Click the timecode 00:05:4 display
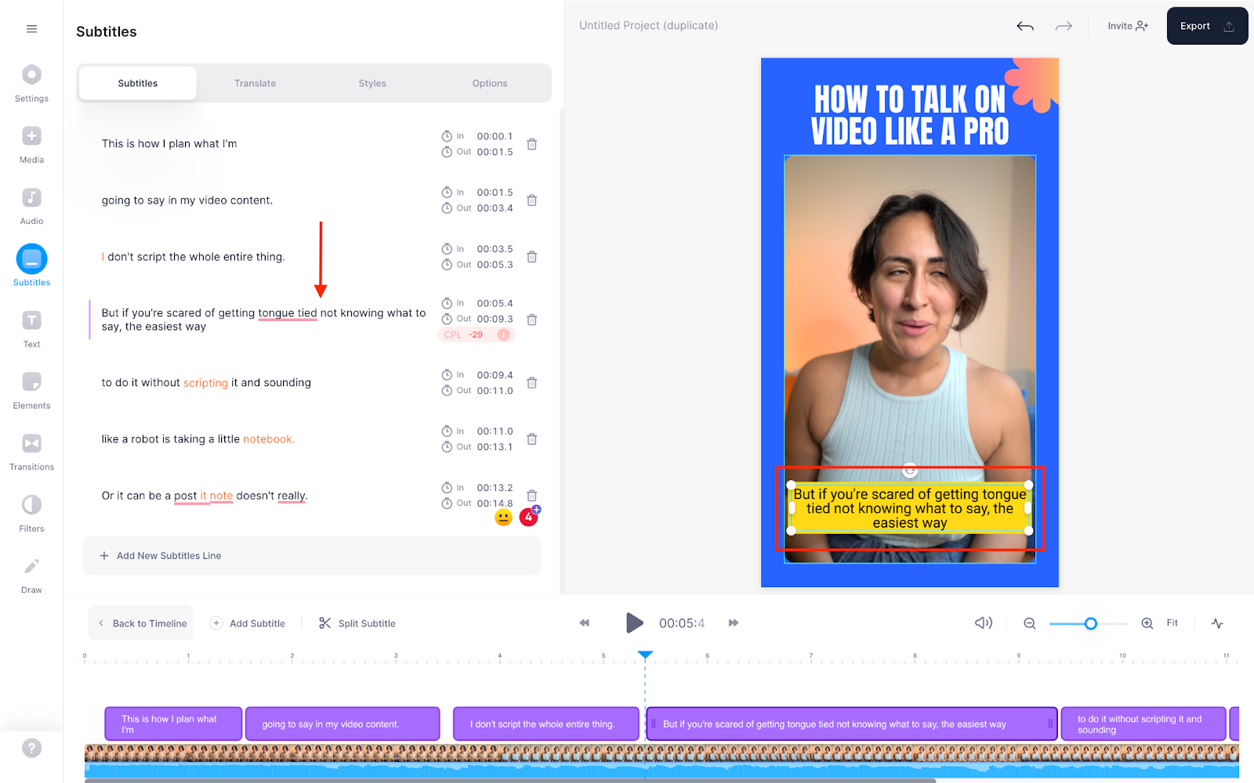1254x783 pixels. pyautogui.click(x=682, y=623)
